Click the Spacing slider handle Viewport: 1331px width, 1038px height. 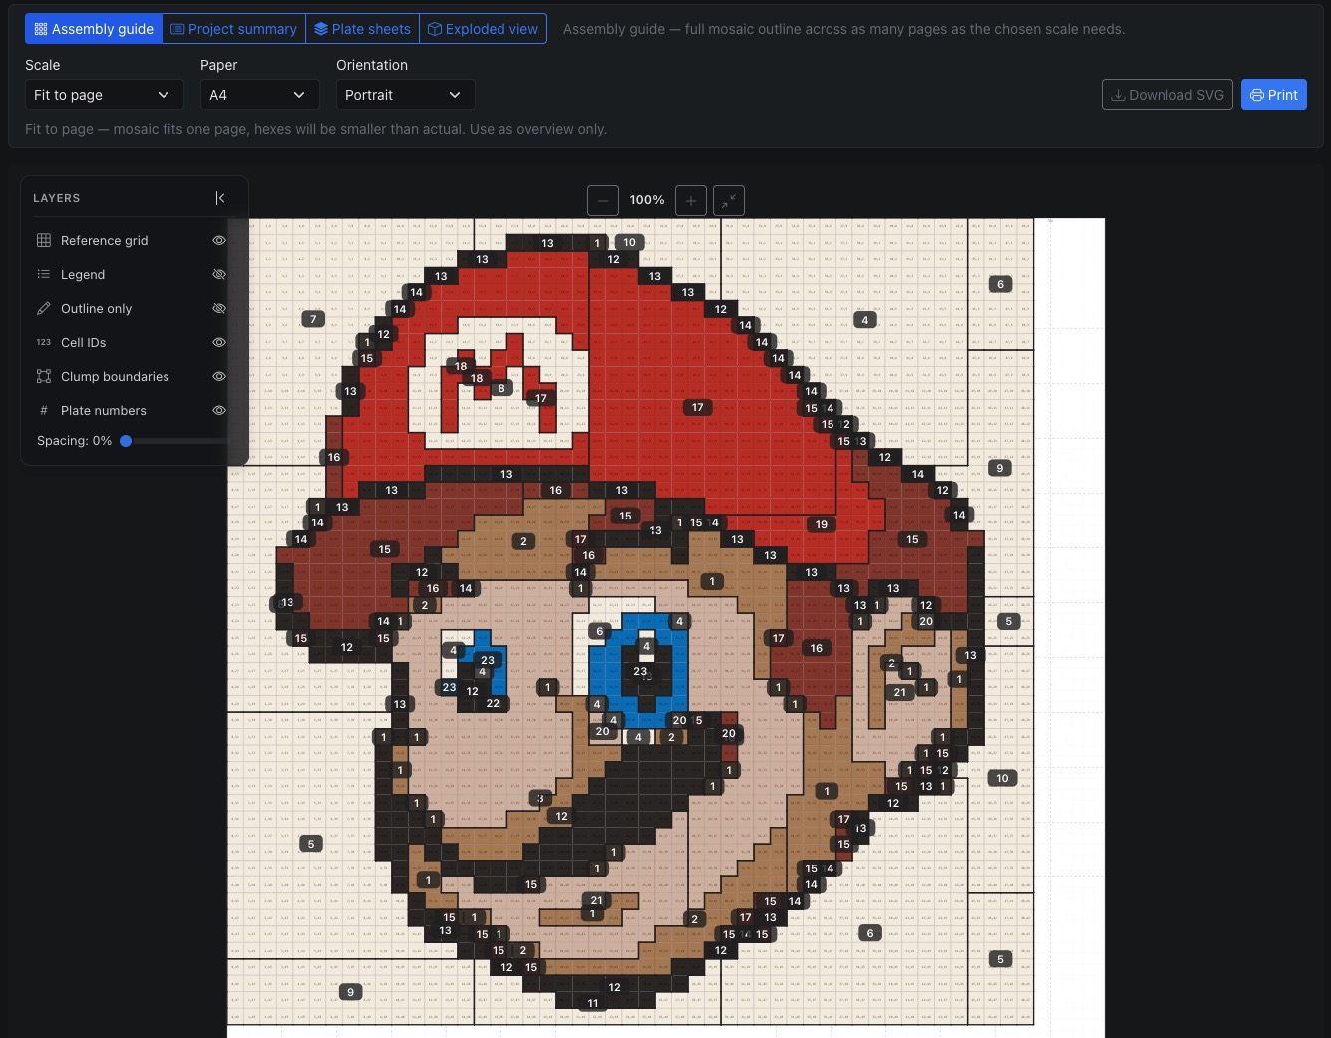point(126,440)
